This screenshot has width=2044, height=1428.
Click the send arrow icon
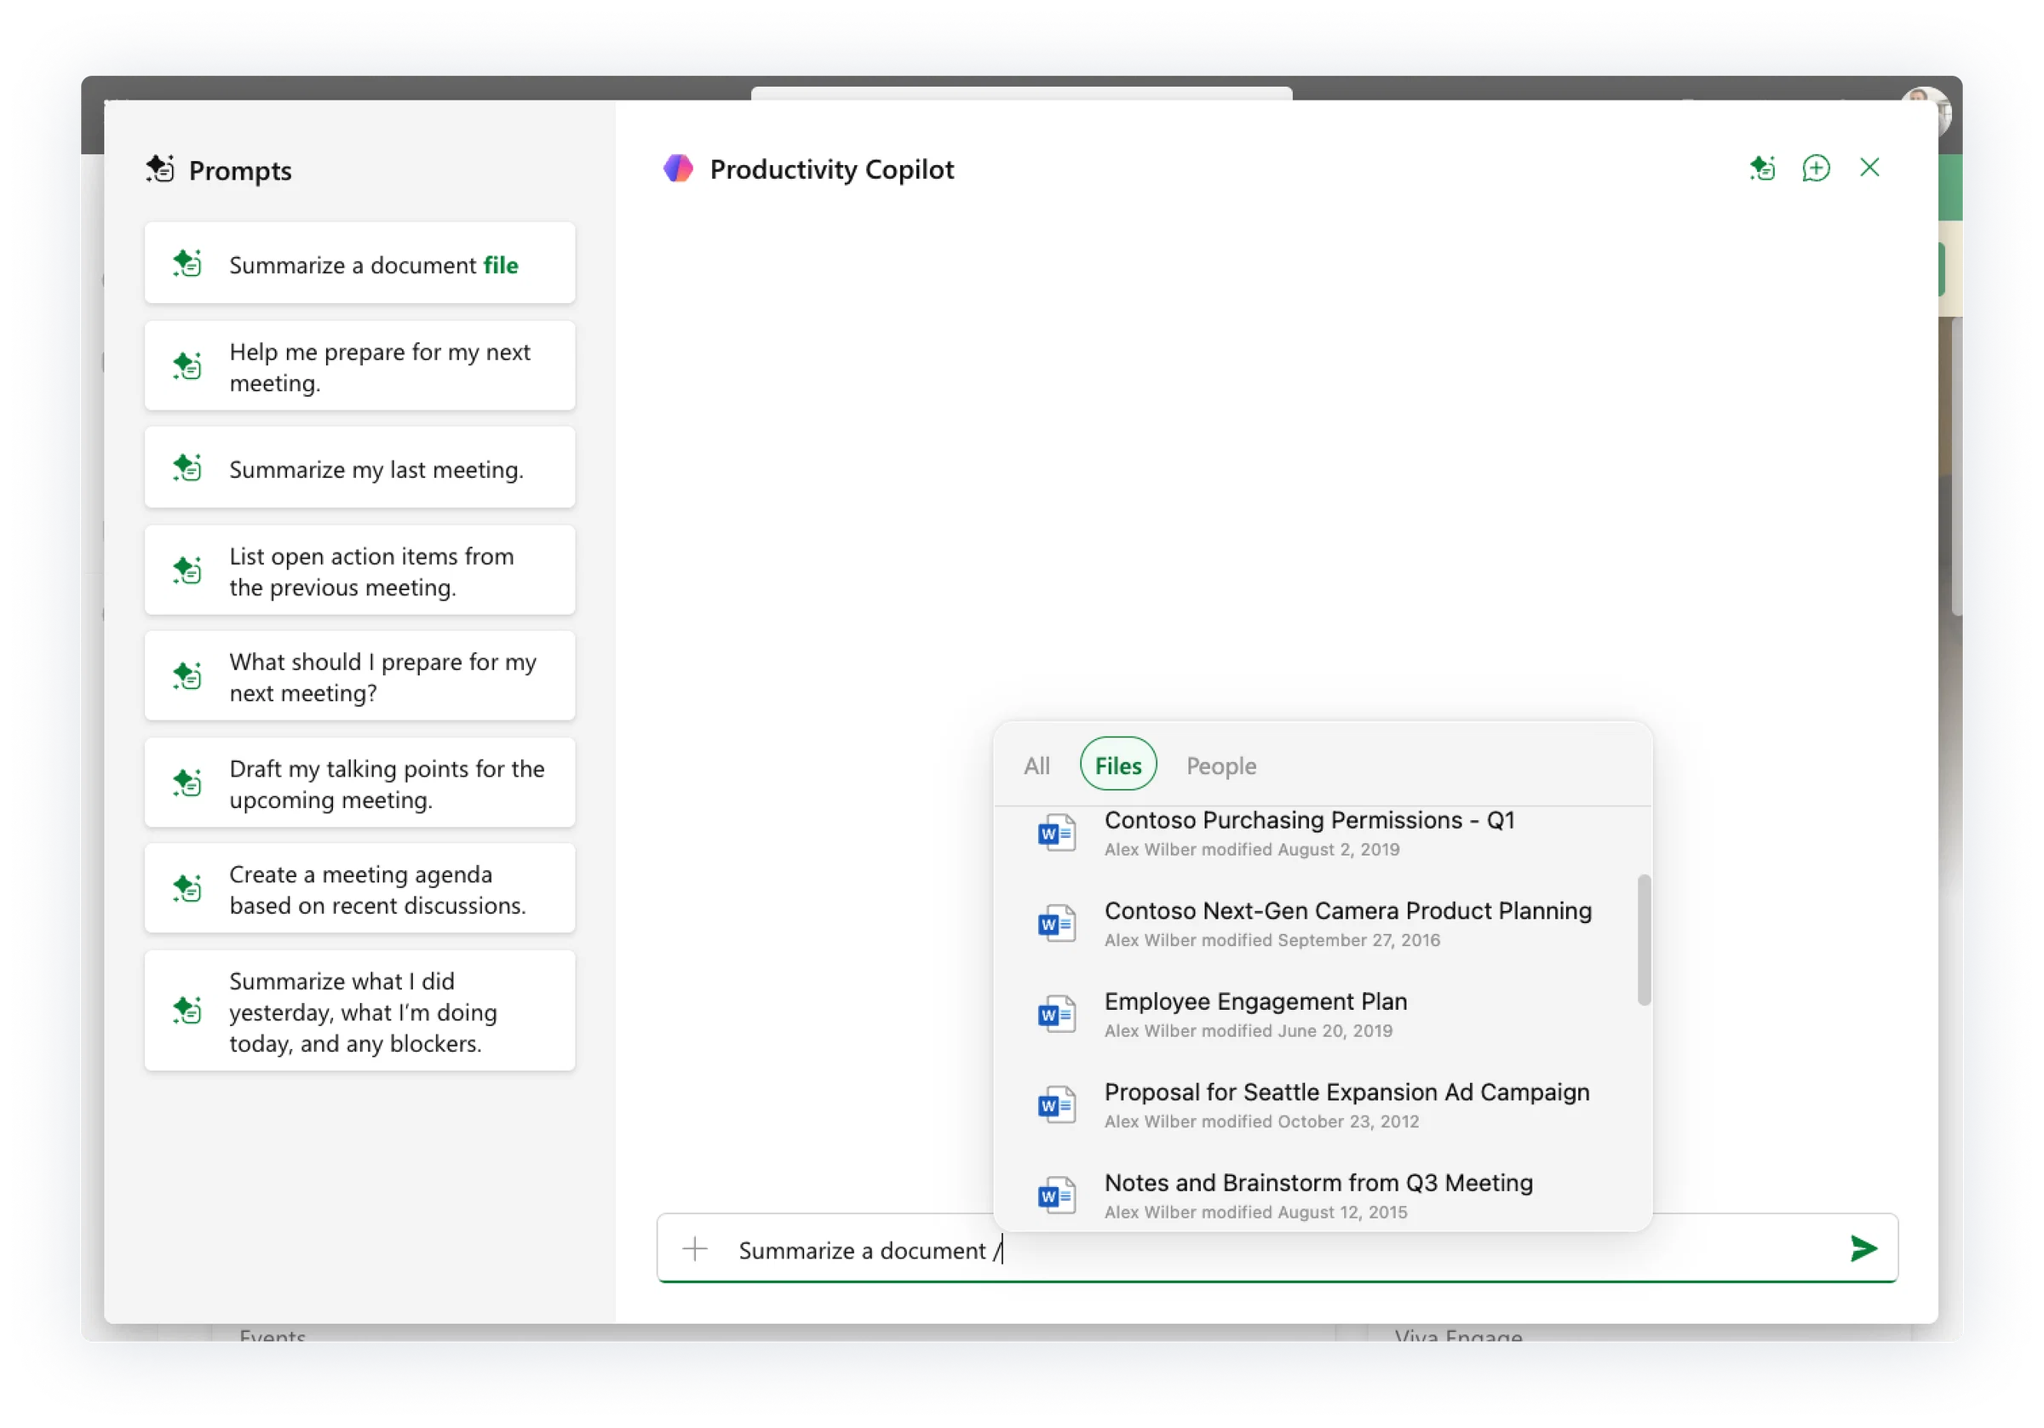[x=1863, y=1248]
